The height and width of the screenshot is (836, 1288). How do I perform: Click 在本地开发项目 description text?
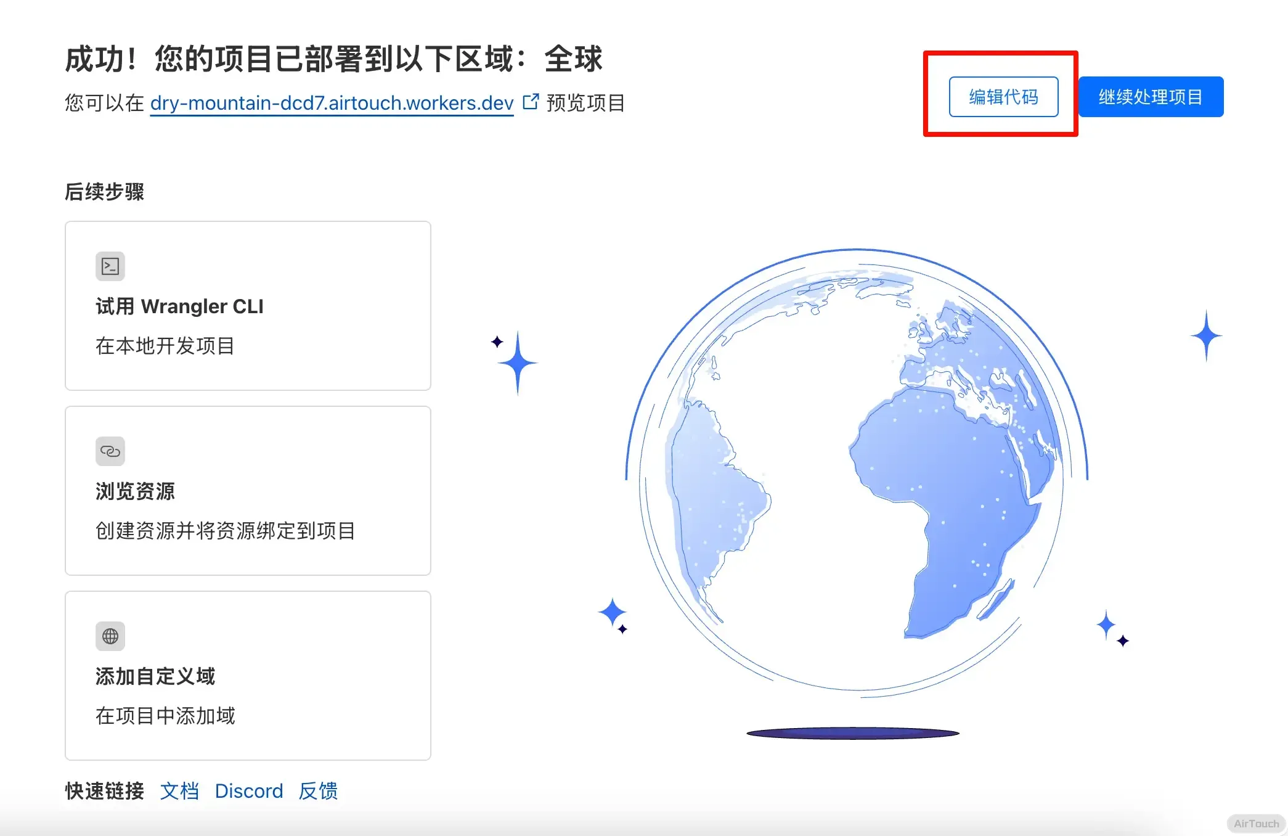pos(165,346)
